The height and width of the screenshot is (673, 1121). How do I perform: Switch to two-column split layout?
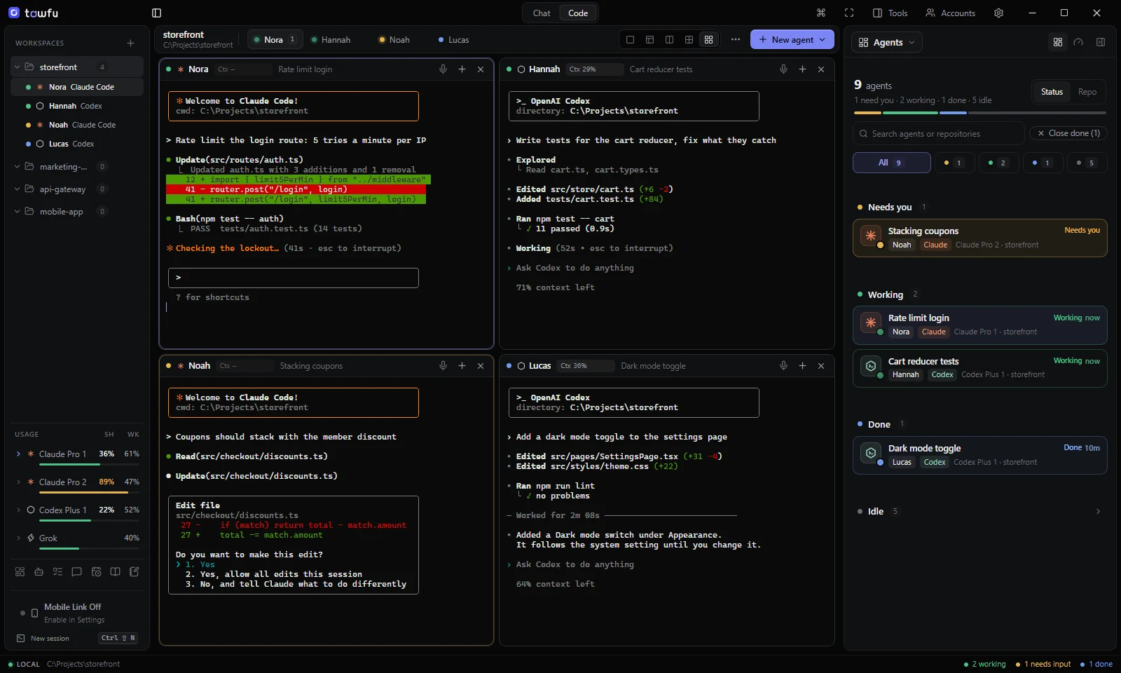point(669,40)
